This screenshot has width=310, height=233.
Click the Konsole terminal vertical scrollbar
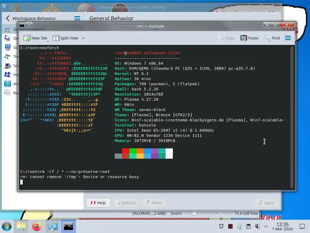pos(292,117)
